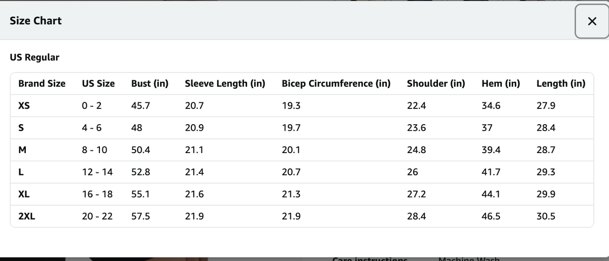The height and width of the screenshot is (261, 609).
Task: Select the XS brand size row
Action: (x=301, y=106)
